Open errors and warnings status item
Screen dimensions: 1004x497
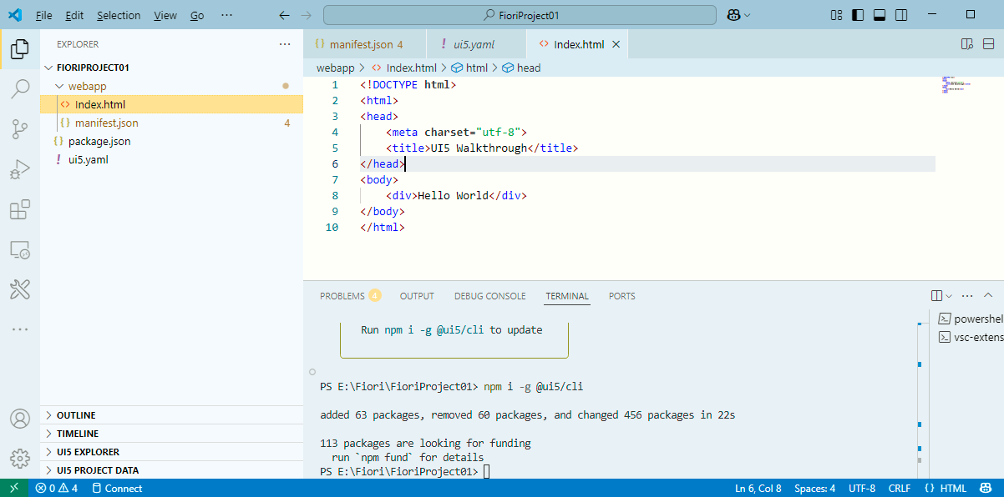coord(57,488)
